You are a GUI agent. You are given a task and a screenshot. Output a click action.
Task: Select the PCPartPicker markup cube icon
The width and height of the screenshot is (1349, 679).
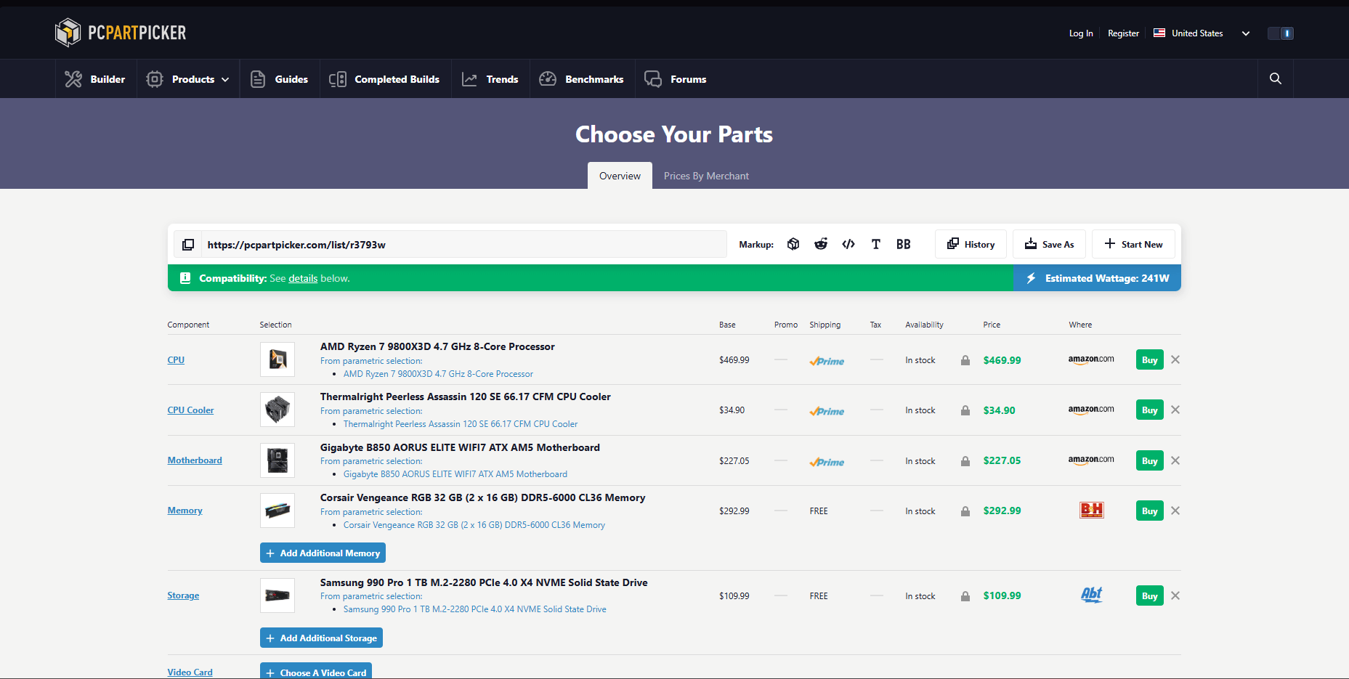tap(793, 244)
